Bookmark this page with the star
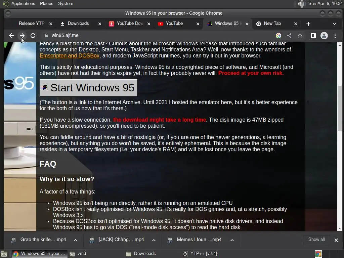The height and width of the screenshot is (258, 344). 300,36
